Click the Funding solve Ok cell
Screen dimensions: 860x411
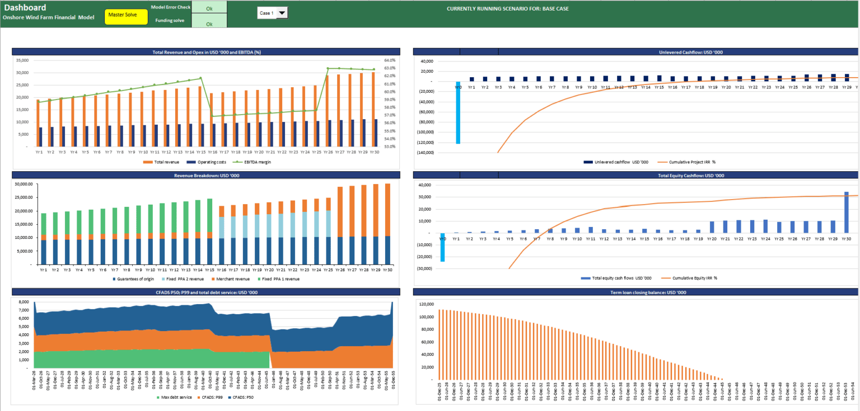pyautogui.click(x=208, y=23)
